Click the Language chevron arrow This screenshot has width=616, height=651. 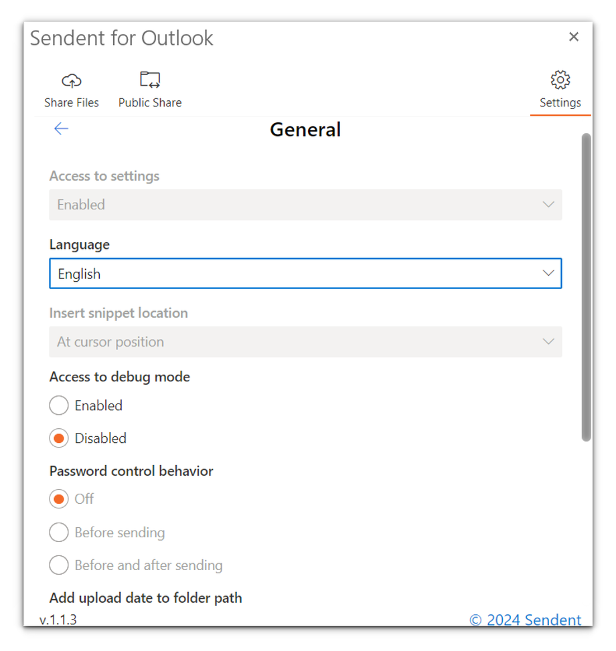548,274
